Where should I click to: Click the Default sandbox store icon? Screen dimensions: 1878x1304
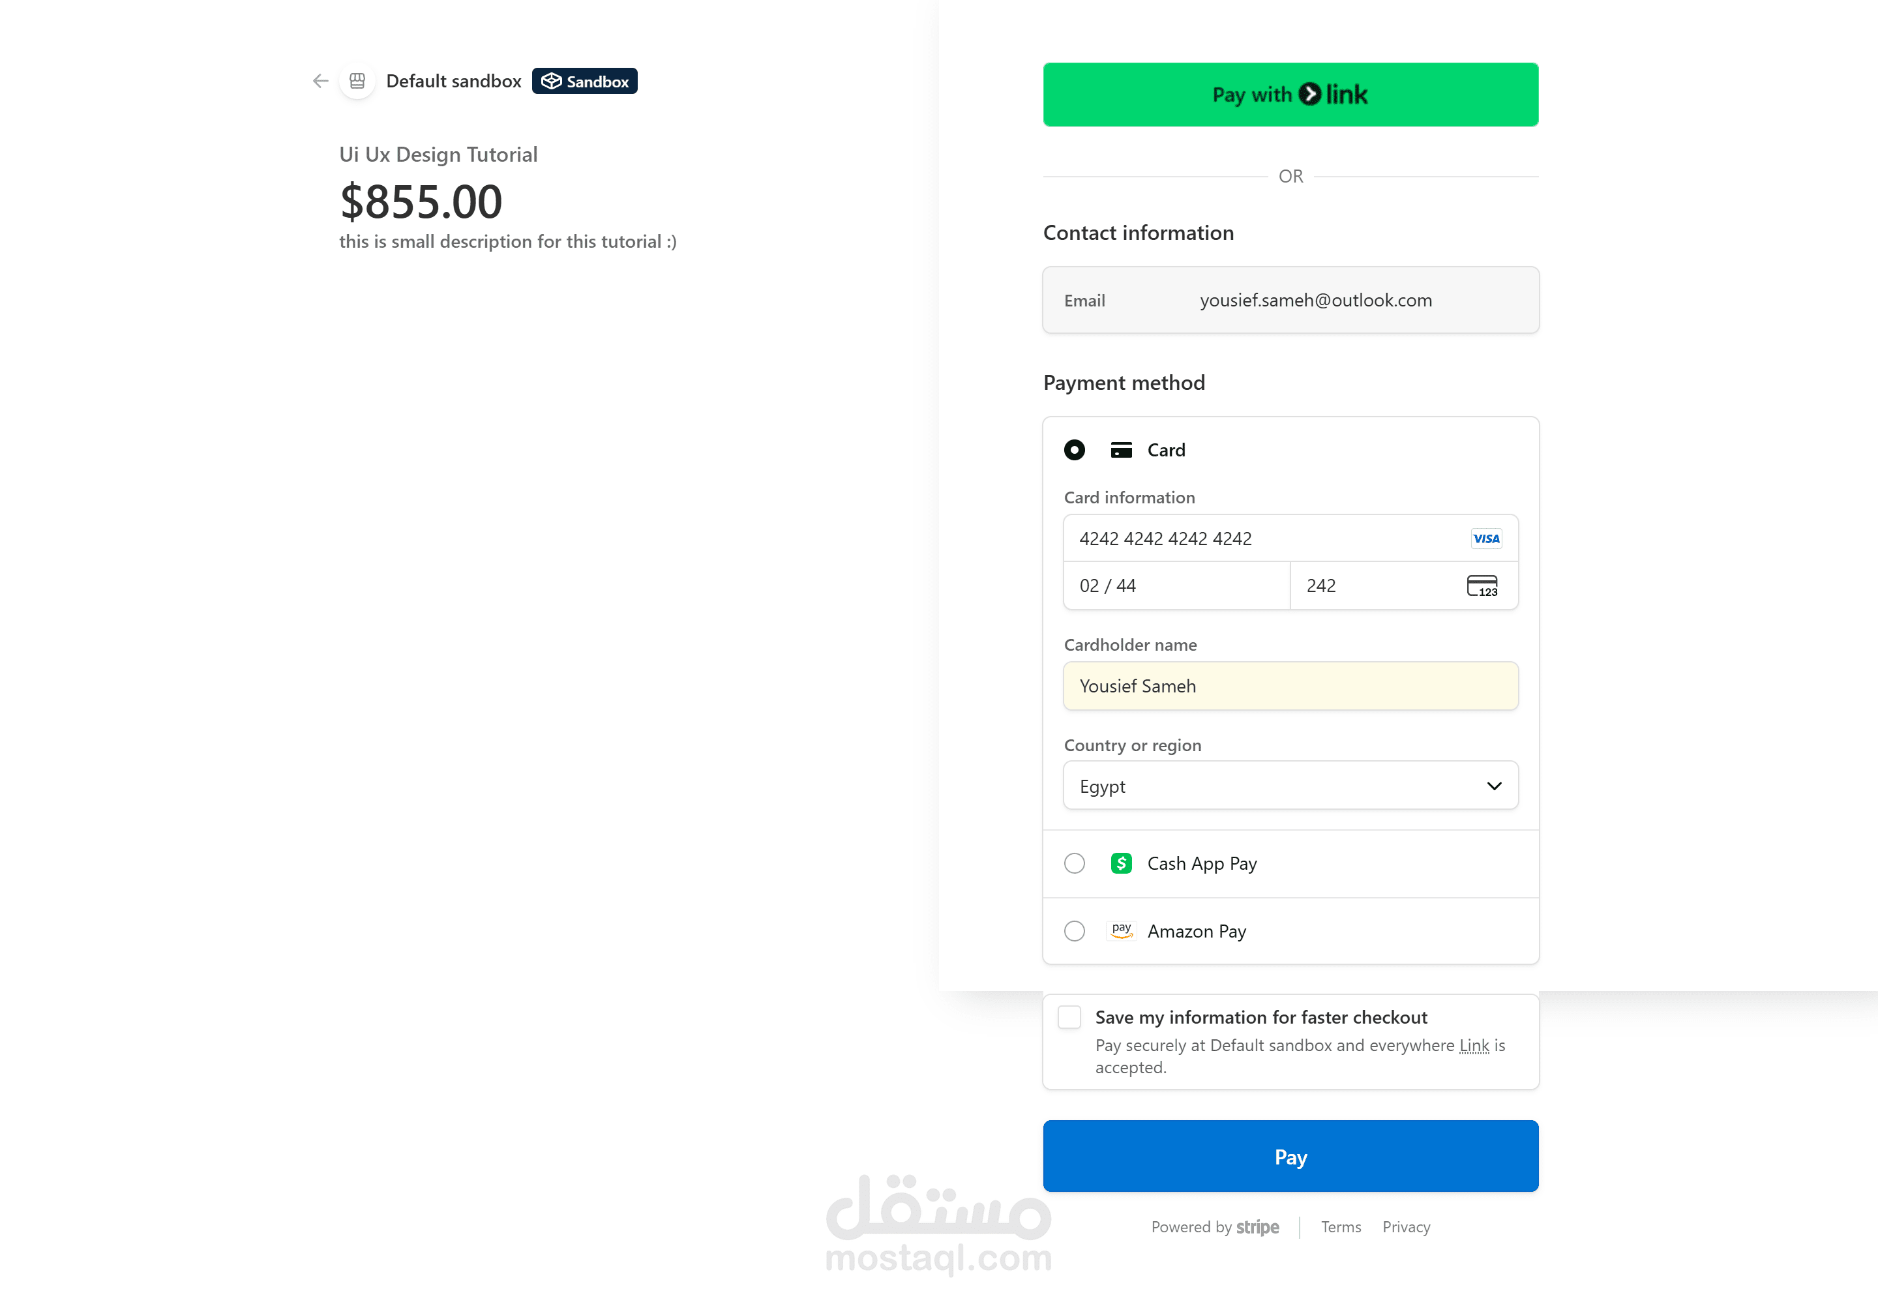357,81
